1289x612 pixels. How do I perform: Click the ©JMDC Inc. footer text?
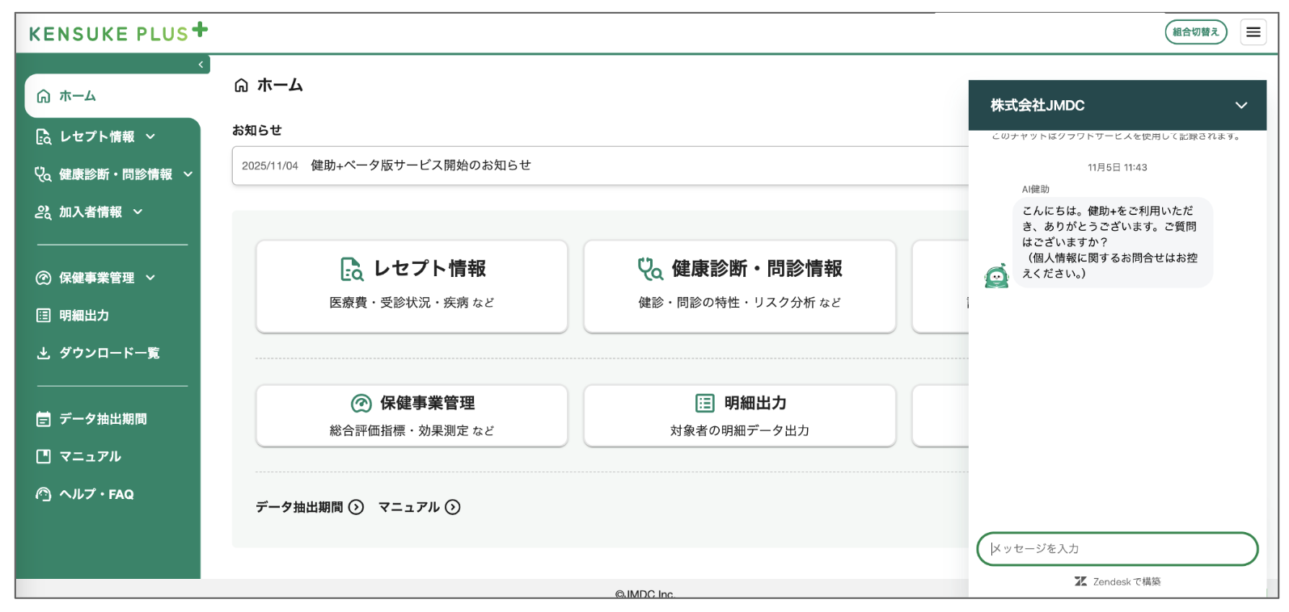click(x=644, y=594)
